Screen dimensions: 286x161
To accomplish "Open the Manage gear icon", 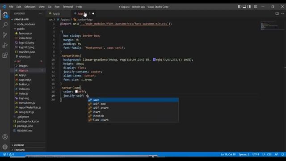I will (5, 147).
